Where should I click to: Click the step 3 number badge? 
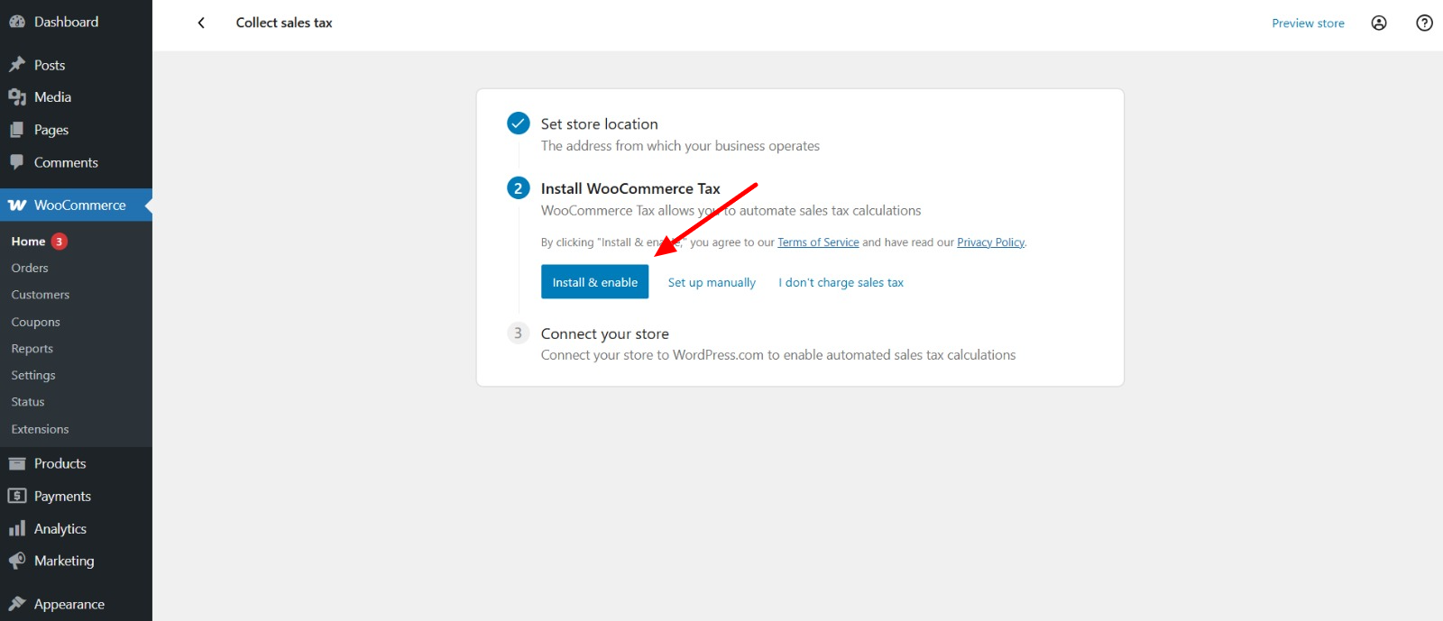pyautogui.click(x=519, y=333)
